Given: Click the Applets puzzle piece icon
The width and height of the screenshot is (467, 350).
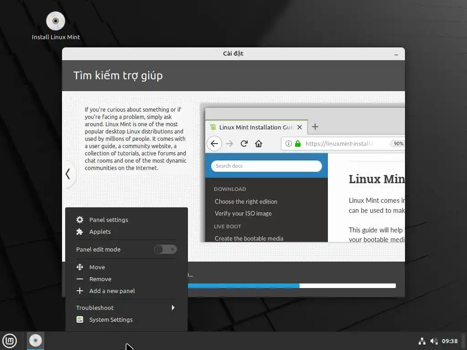Looking at the screenshot, I should point(79,232).
